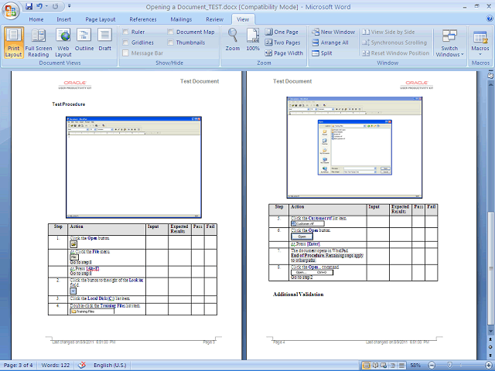495x371 pixels.
Task: Status bar Web Layout view button
Action: click(x=384, y=366)
